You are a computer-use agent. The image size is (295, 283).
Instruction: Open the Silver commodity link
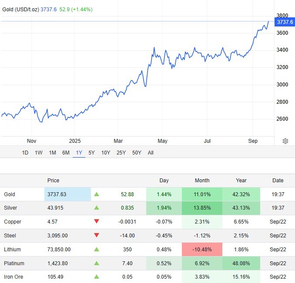pos(10,208)
